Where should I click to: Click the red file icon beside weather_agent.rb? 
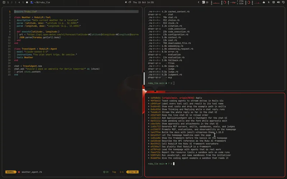point(19,172)
